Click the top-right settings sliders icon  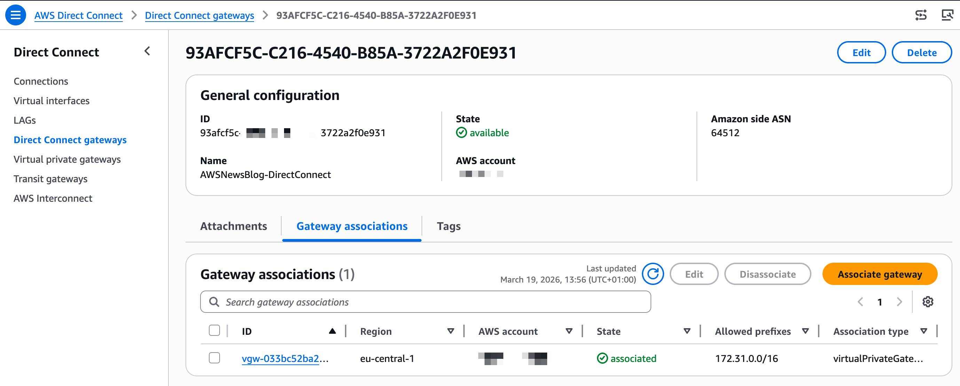(x=921, y=15)
